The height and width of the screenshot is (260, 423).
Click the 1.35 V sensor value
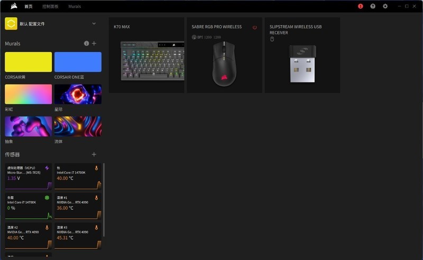click(14, 178)
